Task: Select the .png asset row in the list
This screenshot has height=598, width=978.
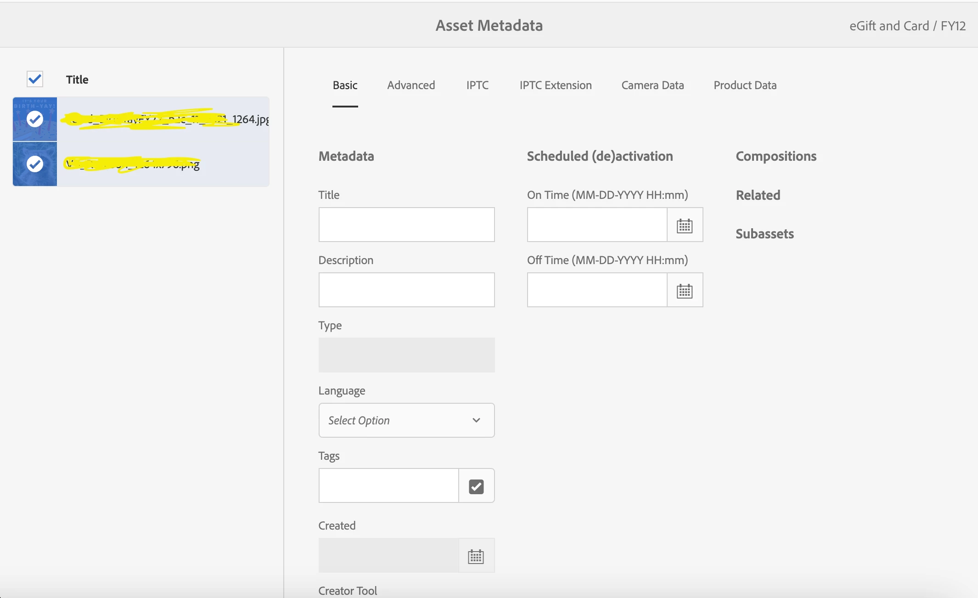Action: tap(161, 164)
